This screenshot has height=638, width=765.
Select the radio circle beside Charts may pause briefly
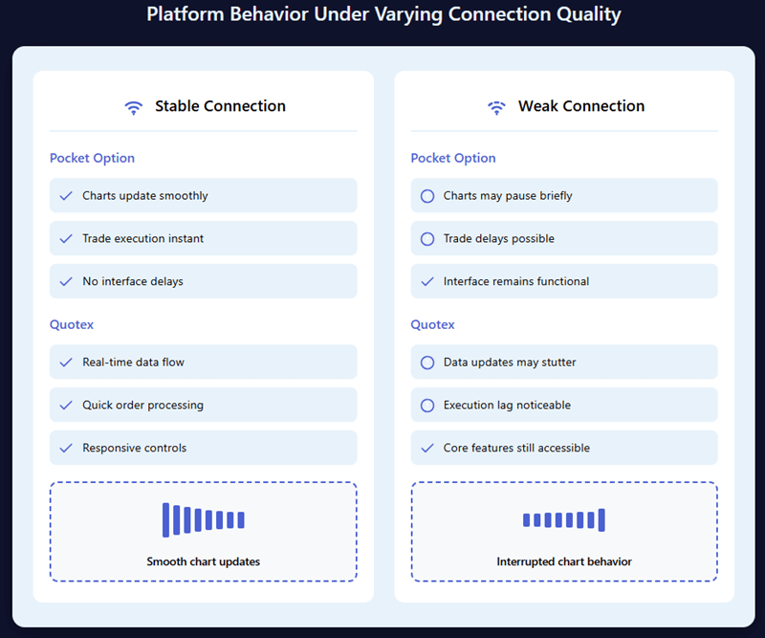[426, 195]
